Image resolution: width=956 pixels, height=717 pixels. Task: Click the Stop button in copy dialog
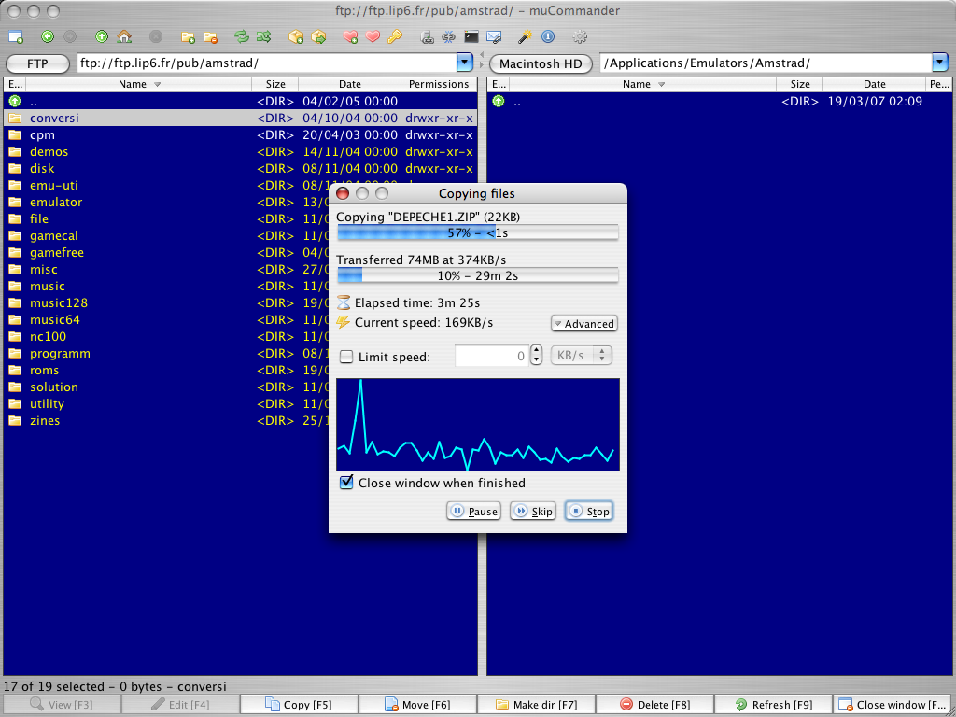pyautogui.click(x=589, y=512)
